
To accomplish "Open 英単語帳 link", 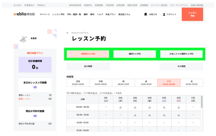I will [120, 5].
